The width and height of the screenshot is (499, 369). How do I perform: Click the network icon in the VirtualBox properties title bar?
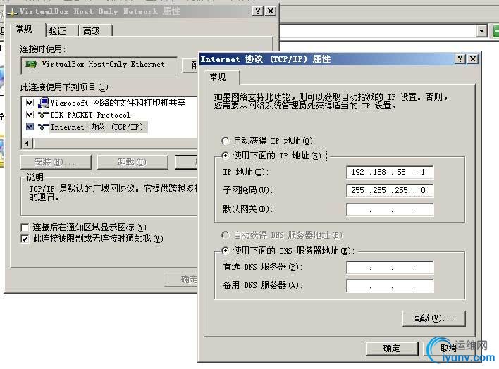[13, 12]
